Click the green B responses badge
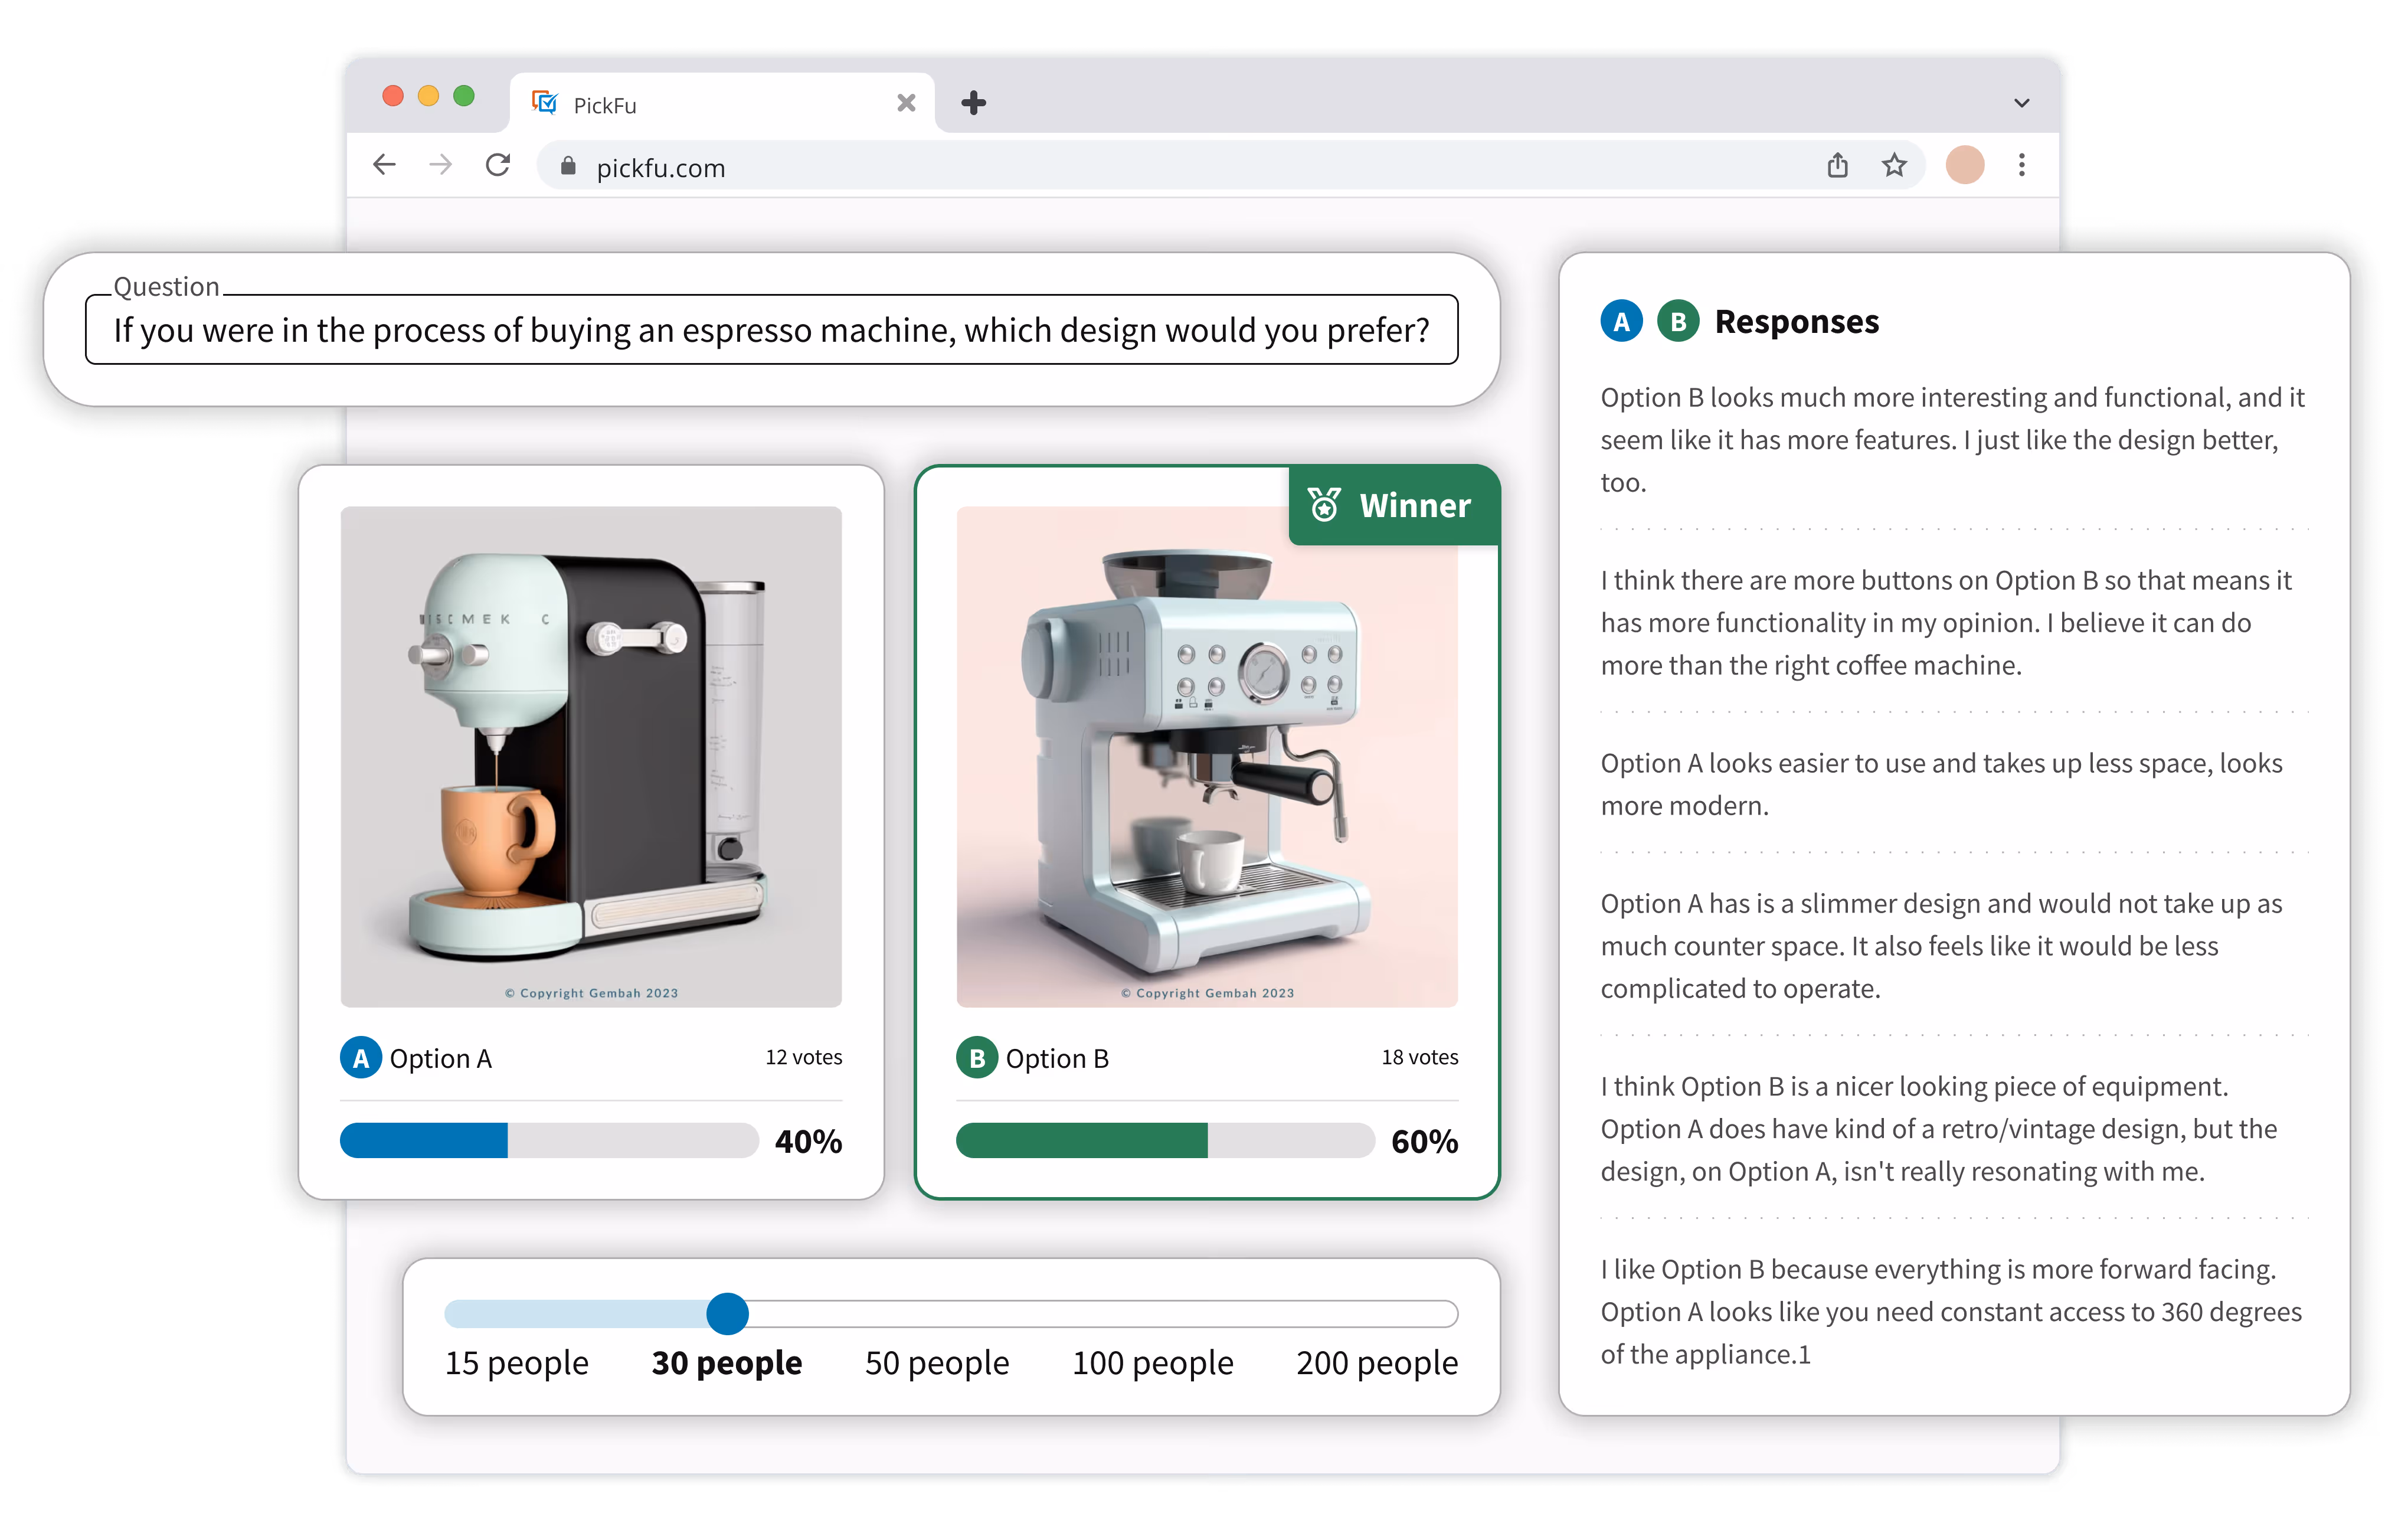 (x=1678, y=322)
